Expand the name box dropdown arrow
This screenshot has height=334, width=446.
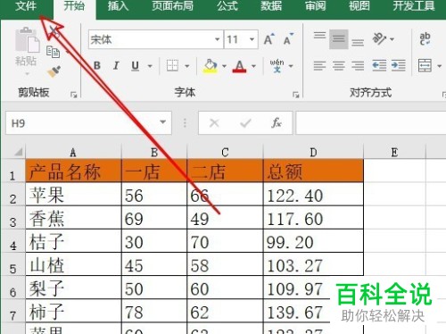162,122
